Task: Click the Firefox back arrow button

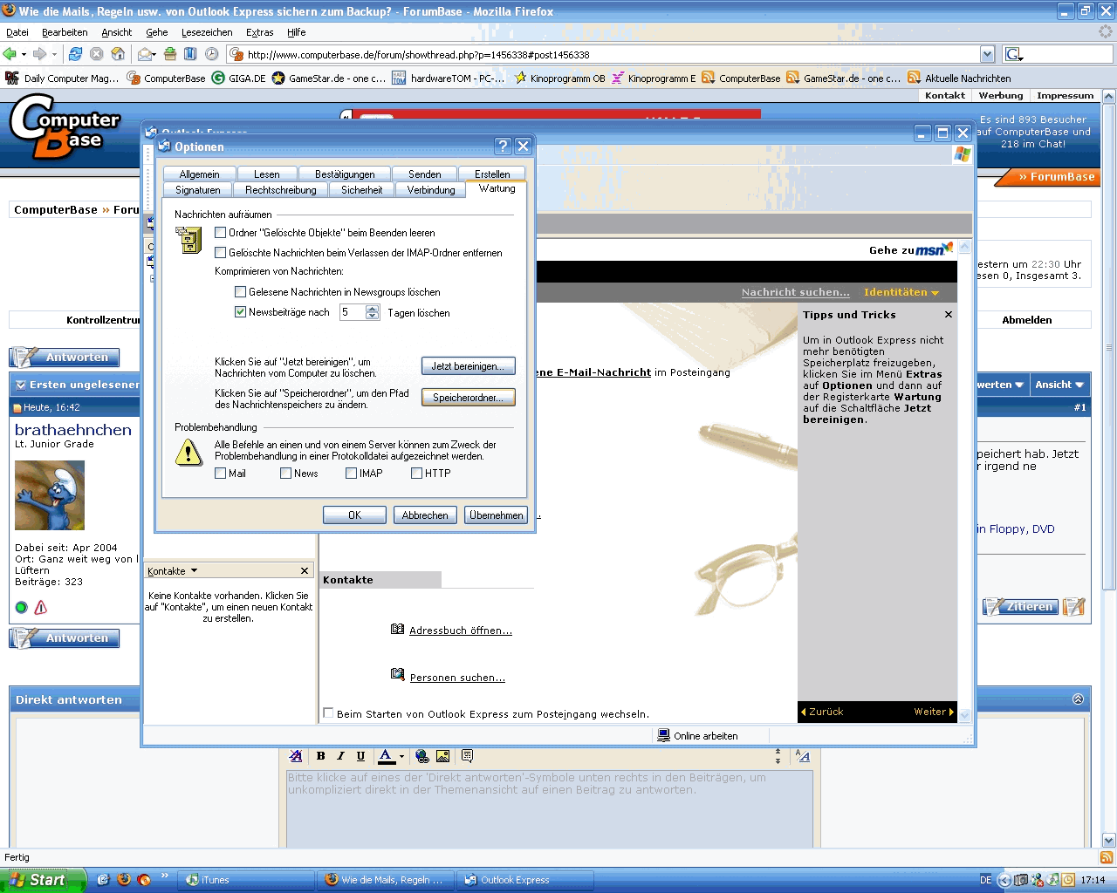Action: point(10,54)
